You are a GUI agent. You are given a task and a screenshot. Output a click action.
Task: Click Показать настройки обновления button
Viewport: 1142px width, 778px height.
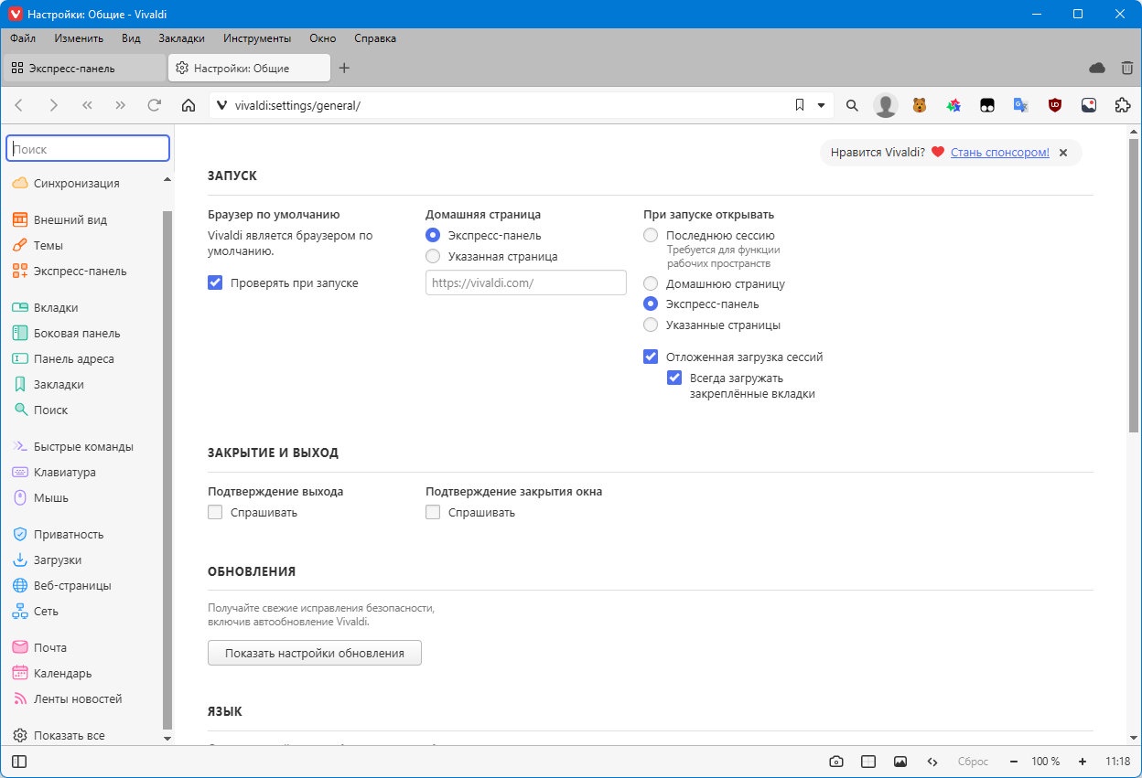click(315, 653)
